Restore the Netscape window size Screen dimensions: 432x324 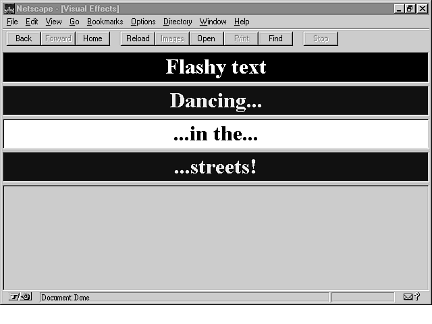point(410,9)
